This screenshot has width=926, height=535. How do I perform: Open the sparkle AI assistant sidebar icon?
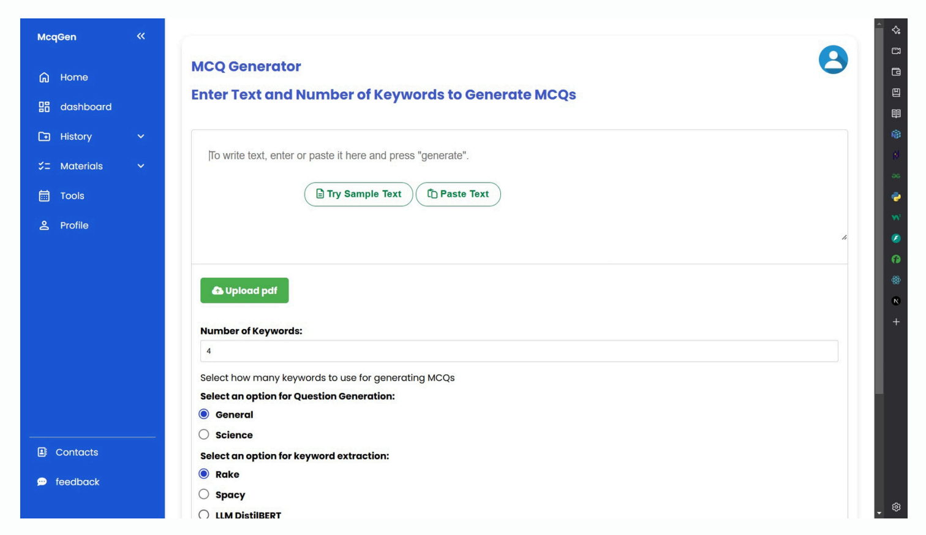(x=896, y=30)
